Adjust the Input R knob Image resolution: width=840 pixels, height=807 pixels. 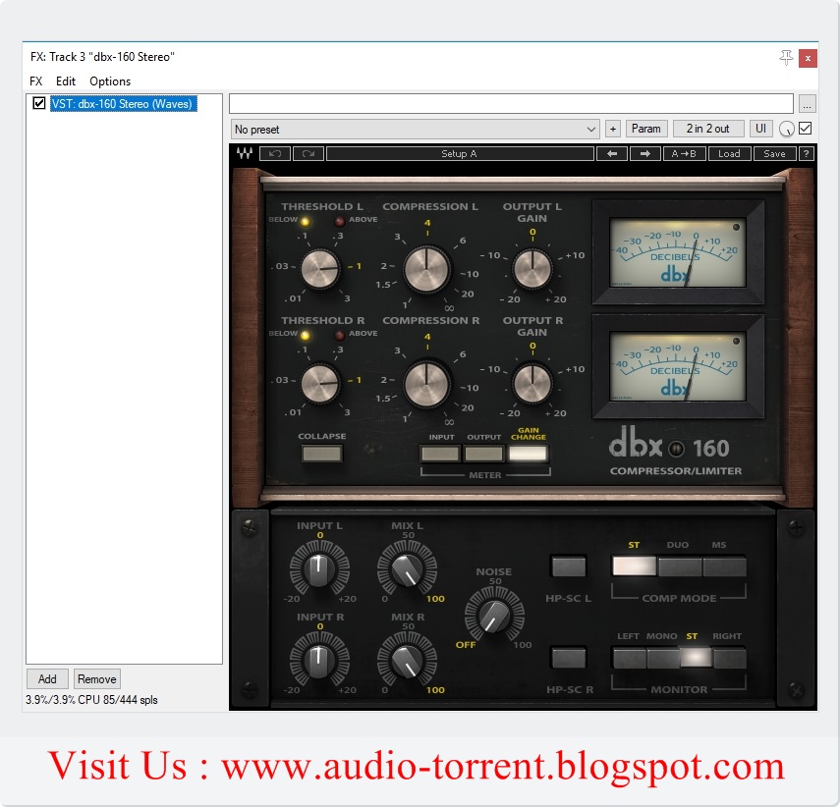point(319,660)
